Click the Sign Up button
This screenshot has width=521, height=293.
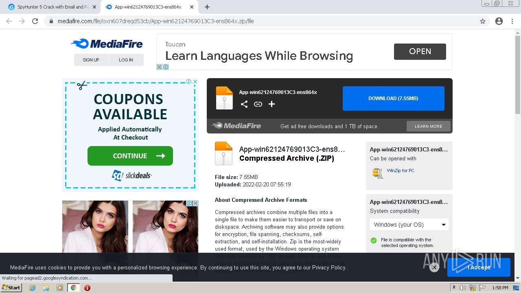(91, 60)
